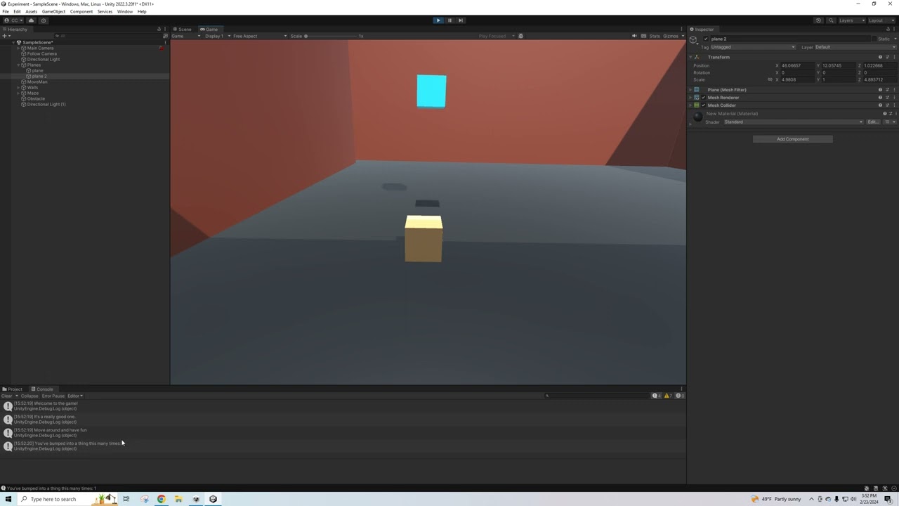The image size is (899, 506).
Task: Click Scale Z value field
Action: click(x=879, y=79)
